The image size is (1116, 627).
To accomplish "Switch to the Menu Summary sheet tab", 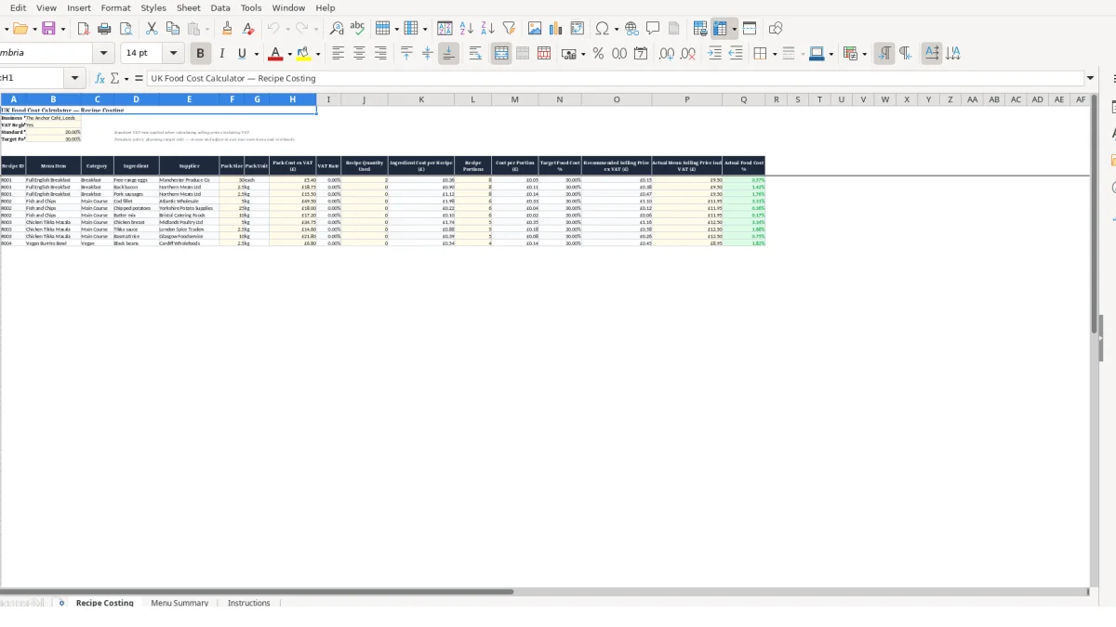I will point(179,603).
